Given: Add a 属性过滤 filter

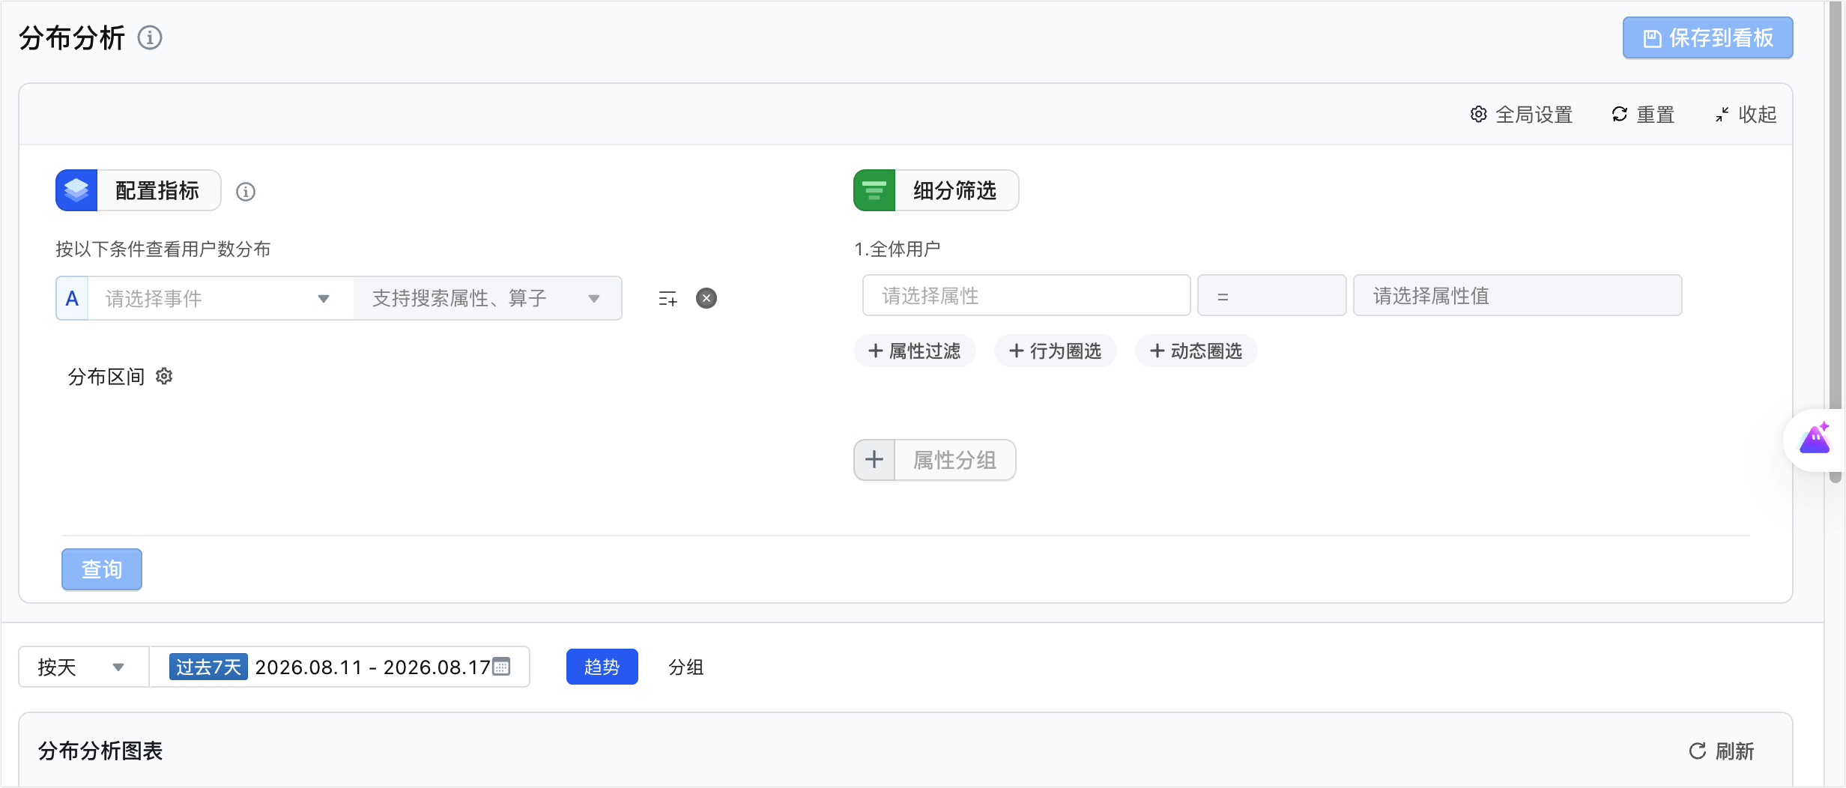Looking at the screenshot, I should pyautogui.click(x=915, y=351).
